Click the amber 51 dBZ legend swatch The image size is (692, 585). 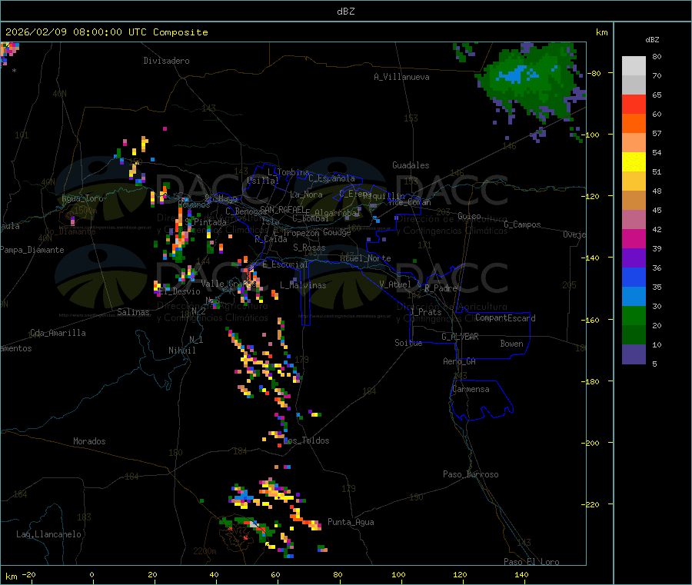[634, 181]
